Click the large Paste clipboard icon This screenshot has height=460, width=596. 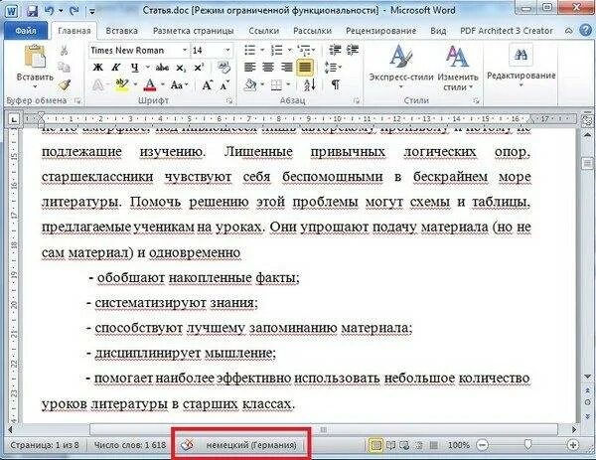(x=35, y=57)
